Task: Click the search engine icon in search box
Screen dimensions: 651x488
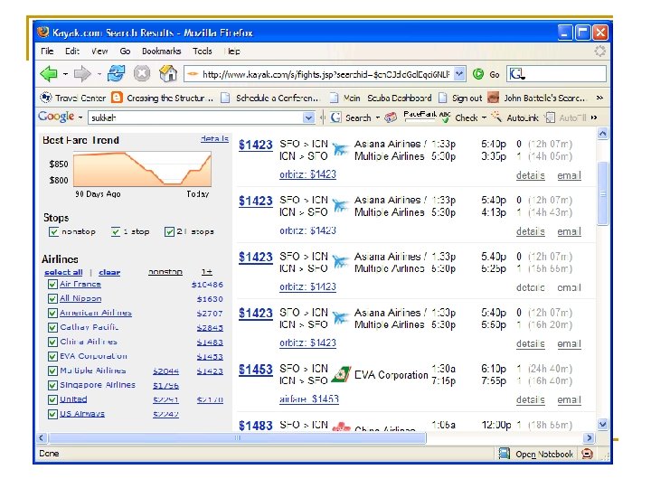Action: point(517,74)
